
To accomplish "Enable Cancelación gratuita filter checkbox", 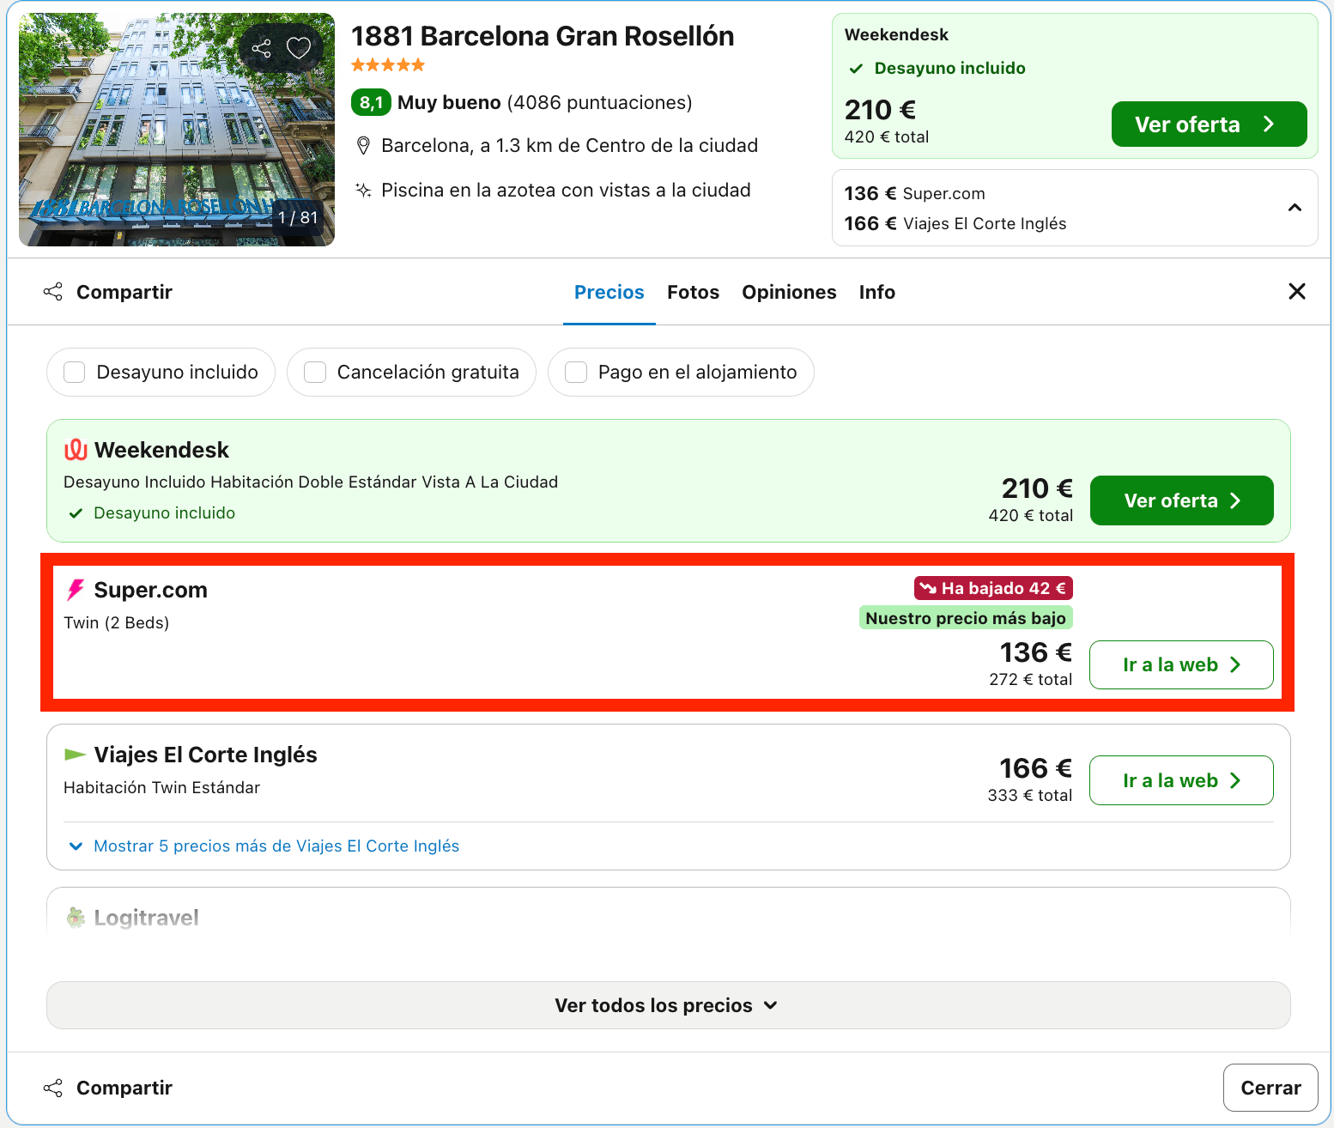I will (x=315, y=373).
